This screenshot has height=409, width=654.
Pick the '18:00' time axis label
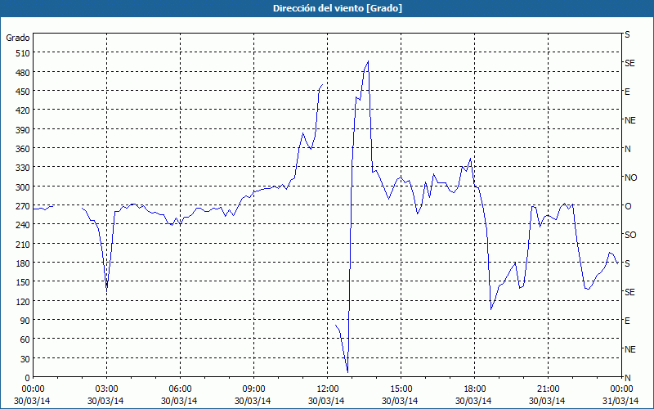[x=475, y=389]
